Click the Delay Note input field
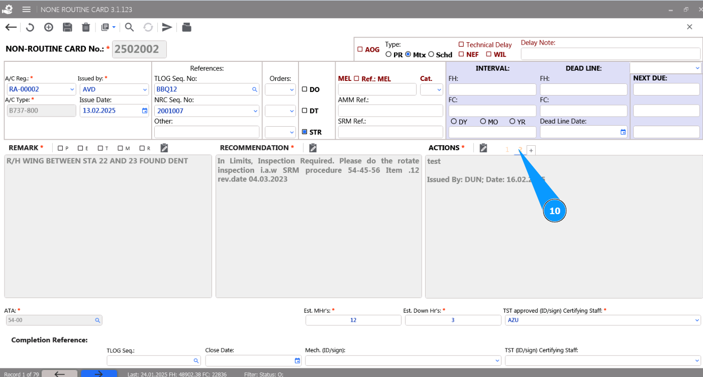This screenshot has width=703, height=377. click(x=610, y=54)
